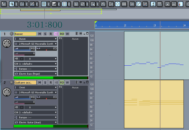
Task: Mute the Guitare acc. track
Action: [39, 83]
